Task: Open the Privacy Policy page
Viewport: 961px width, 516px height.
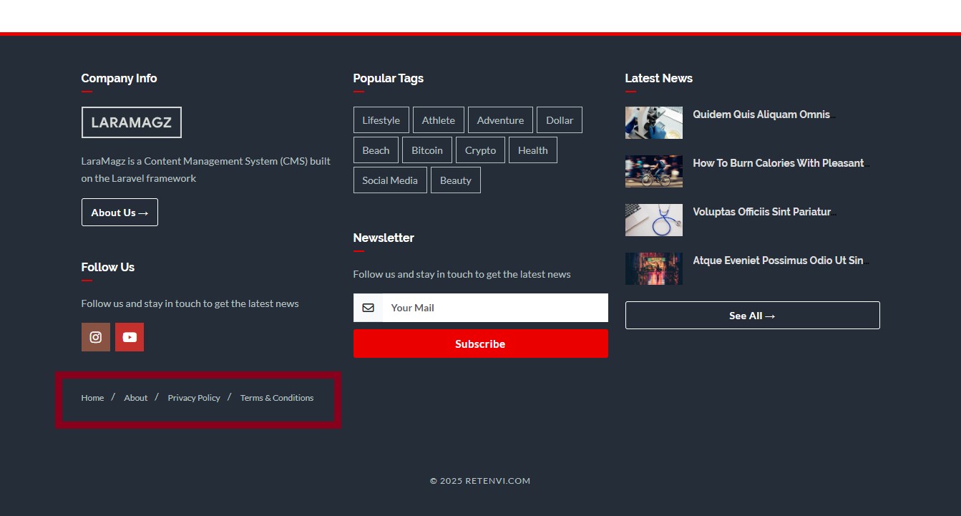Action: coord(194,397)
